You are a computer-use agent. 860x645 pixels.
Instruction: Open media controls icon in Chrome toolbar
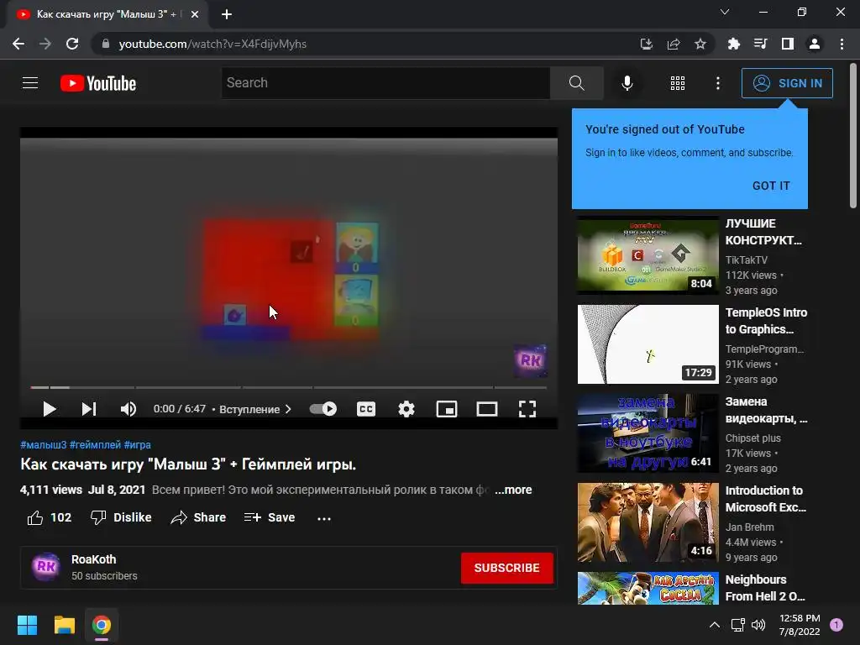tap(760, 44)
